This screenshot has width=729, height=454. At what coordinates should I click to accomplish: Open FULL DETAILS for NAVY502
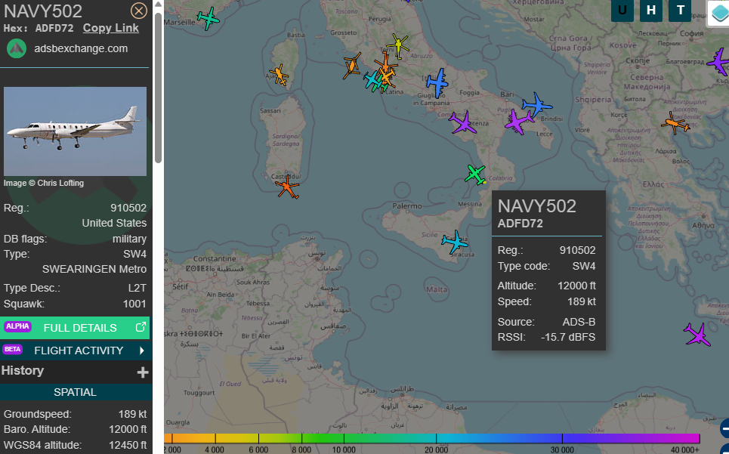coord(75,328)
